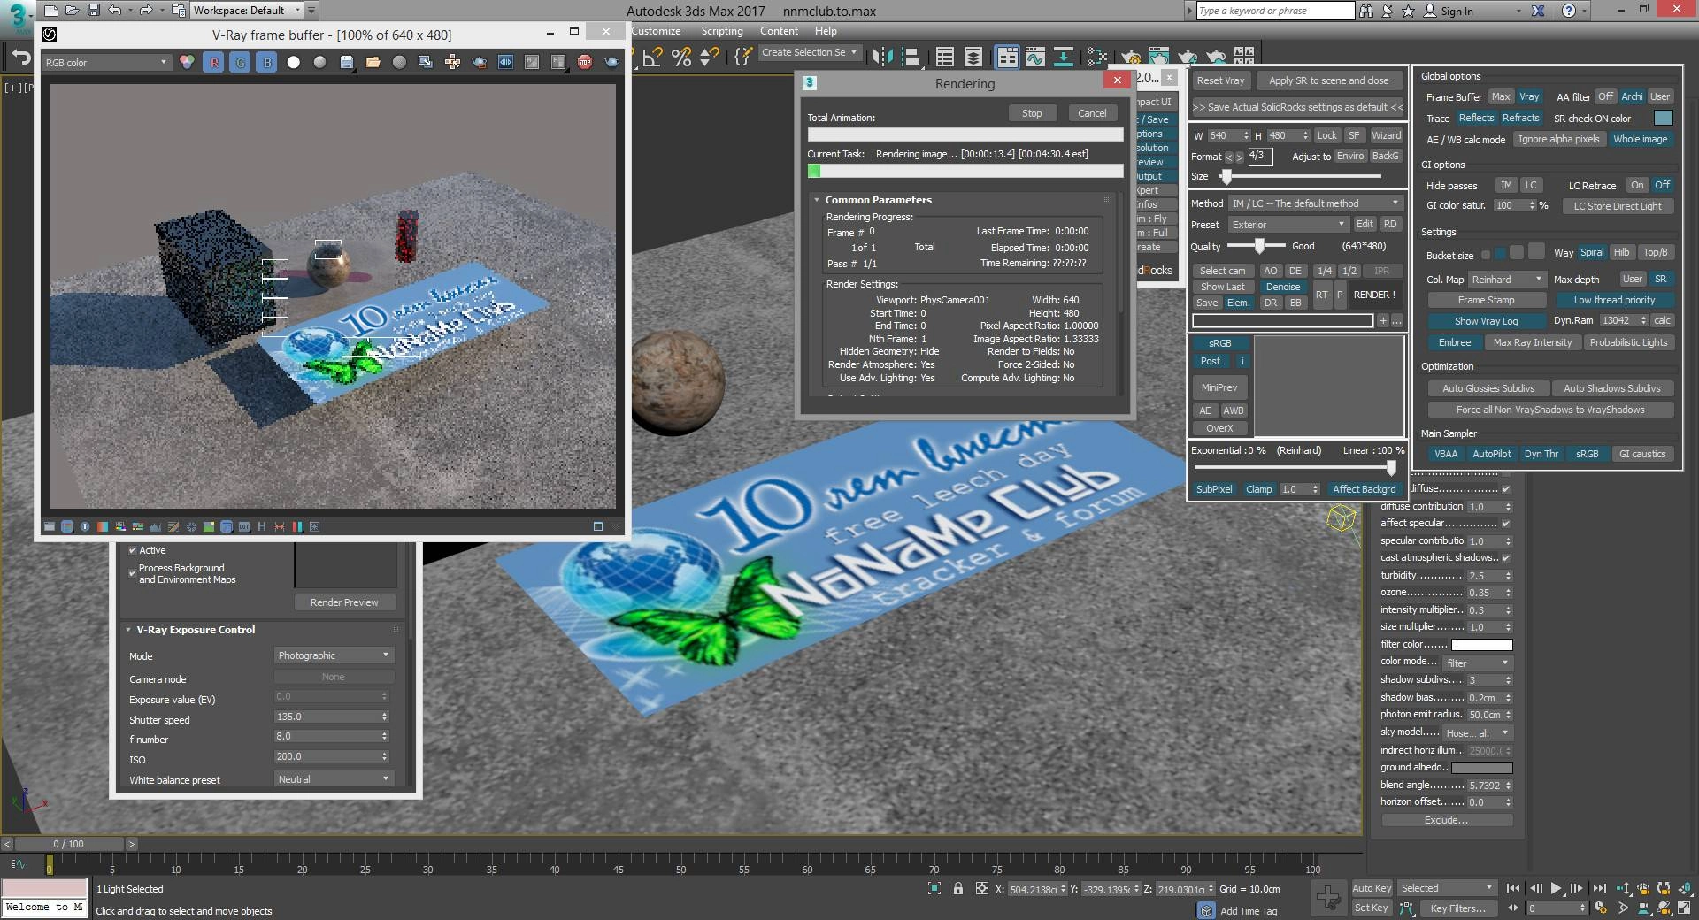Viewport: 1699px width, 920px height.
Task: Click the New Scene icon in title bar
Action: [50, 11]
